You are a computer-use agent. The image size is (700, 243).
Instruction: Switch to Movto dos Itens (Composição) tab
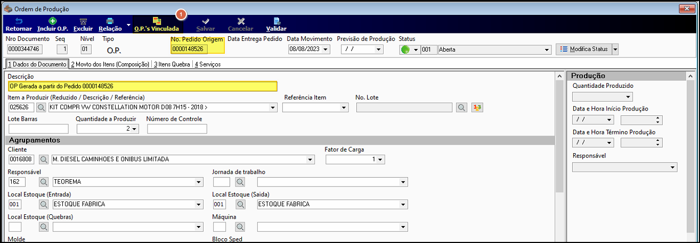pos(110,64)
